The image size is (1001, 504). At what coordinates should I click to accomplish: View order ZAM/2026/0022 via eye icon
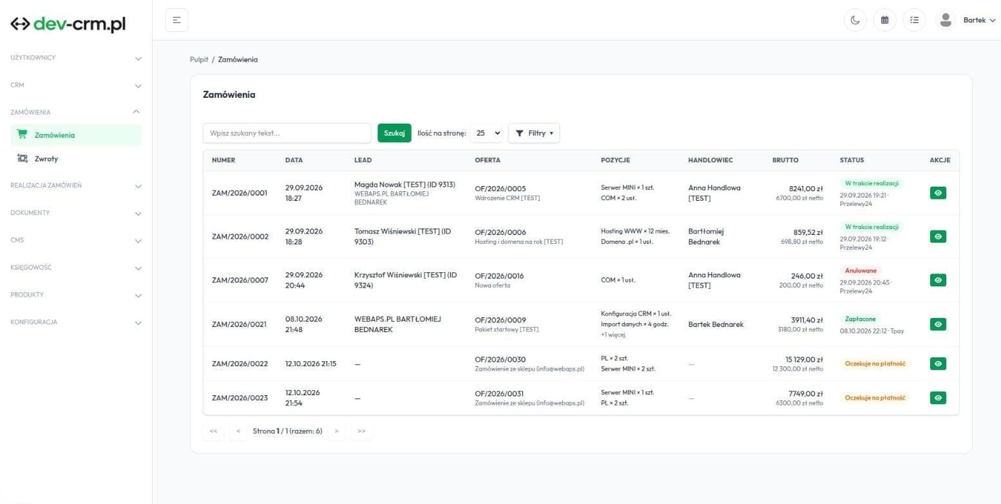tap(938, 364)
